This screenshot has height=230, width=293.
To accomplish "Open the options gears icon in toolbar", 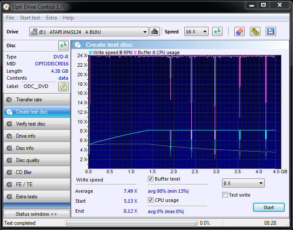I will point(255,32).
